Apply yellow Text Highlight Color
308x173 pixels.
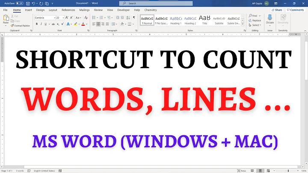point(76,24)
